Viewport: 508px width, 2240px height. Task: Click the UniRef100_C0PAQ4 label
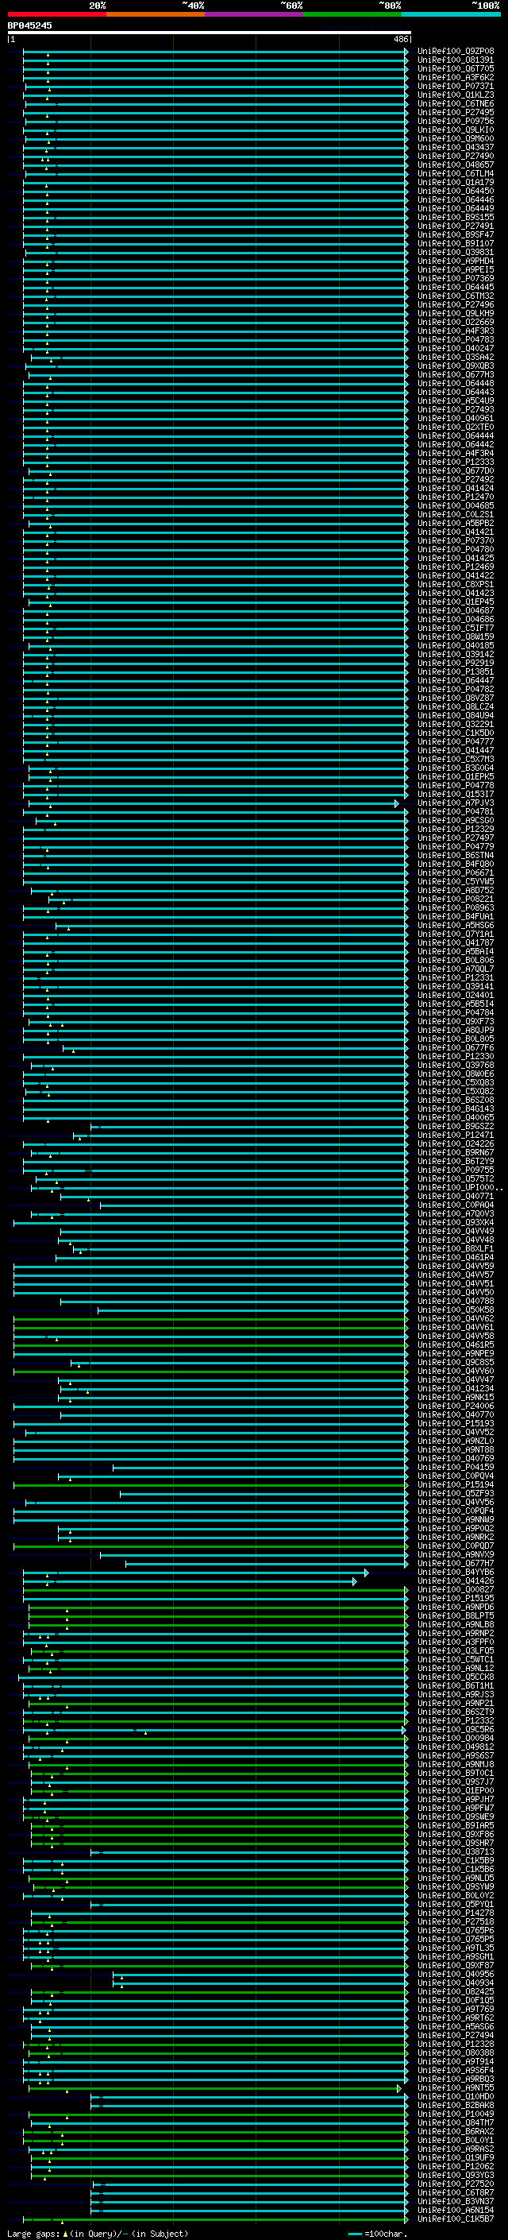[455, 1205]
